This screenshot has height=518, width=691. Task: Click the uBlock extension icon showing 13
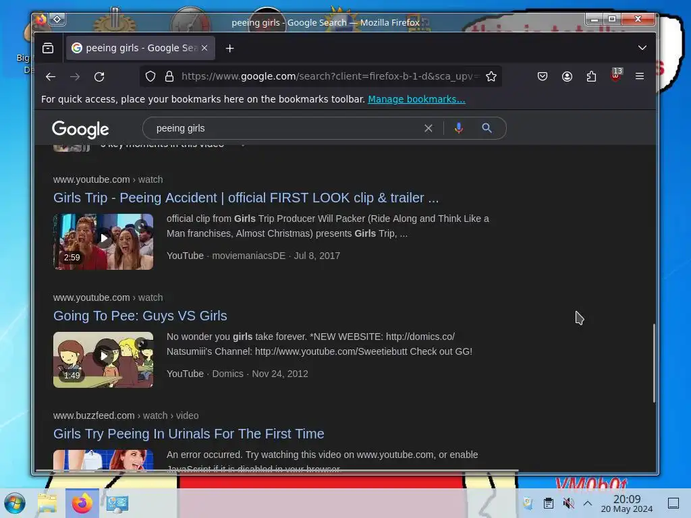(x=616, y=75)
